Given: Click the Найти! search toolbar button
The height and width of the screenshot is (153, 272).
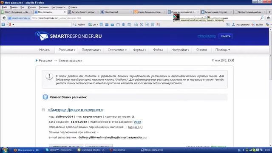Looking at the screenshot, I should pos(79,25).
